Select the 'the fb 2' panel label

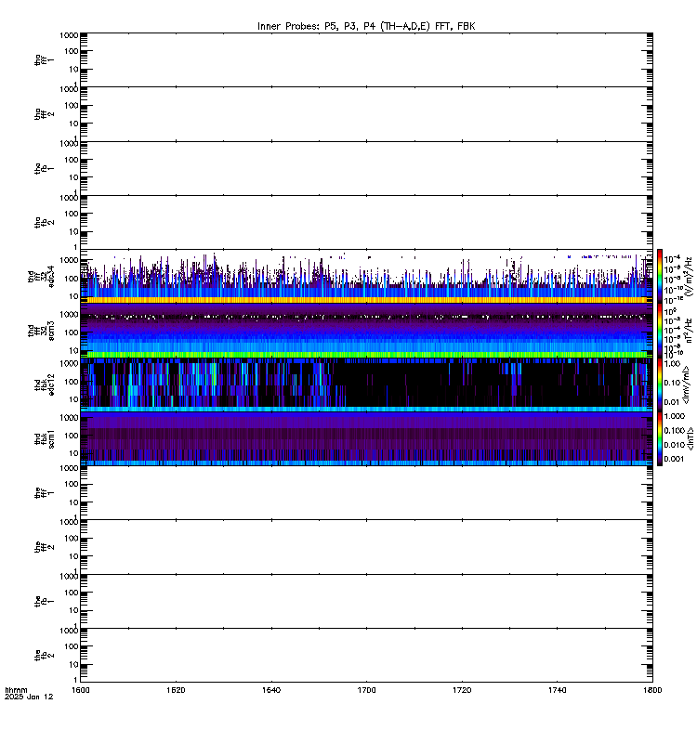point(44,656)
